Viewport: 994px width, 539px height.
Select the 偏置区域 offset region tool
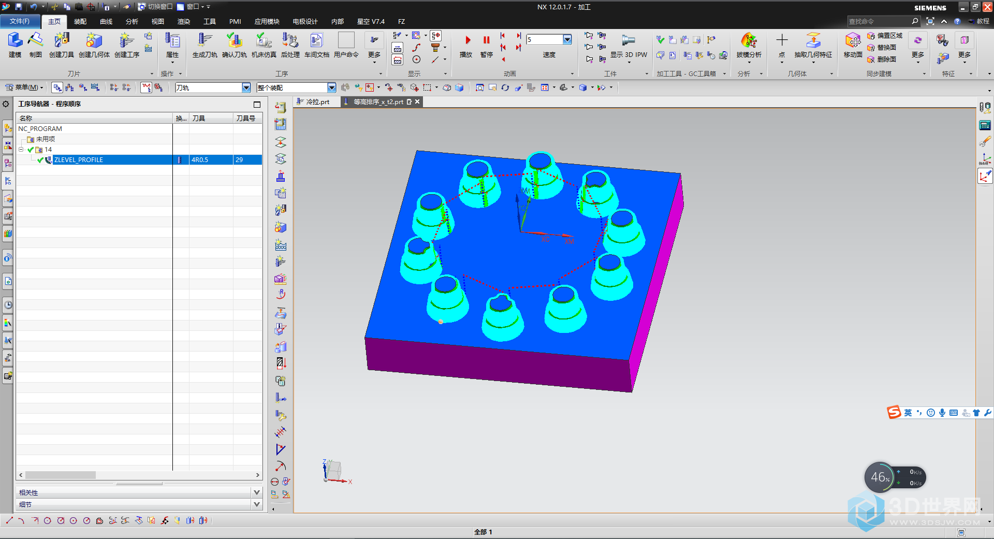click(885, 36)
